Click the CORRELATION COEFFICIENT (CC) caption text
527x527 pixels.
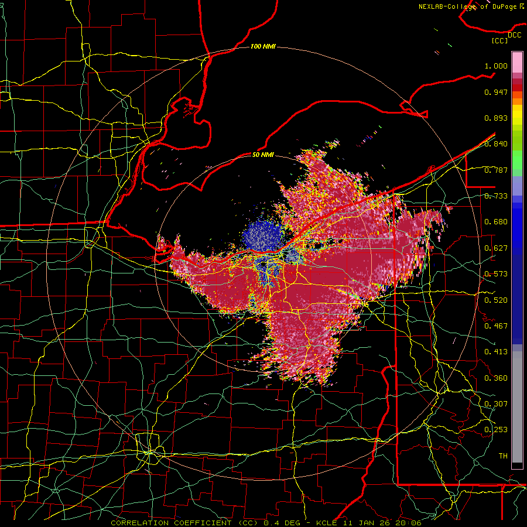184,523
